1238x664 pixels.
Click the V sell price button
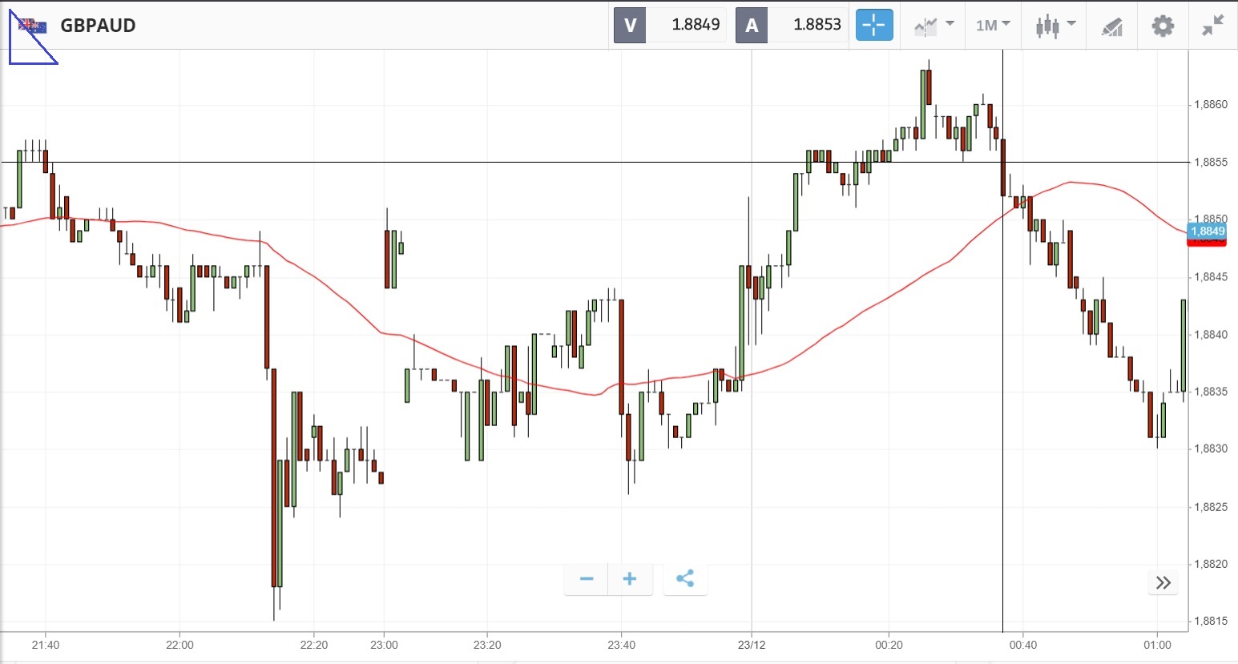630,26
